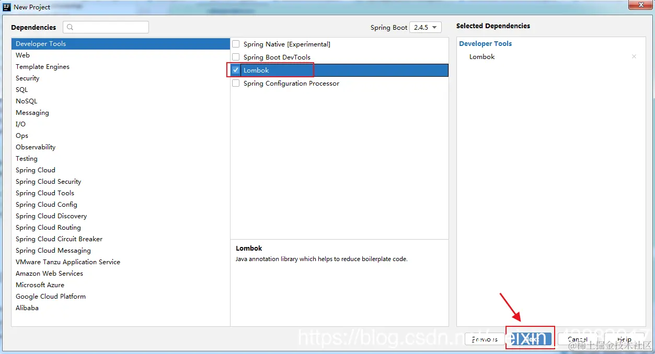Select the Web category
The width and height of the screenshot is (655, 354).
click(x=121, y=55)
